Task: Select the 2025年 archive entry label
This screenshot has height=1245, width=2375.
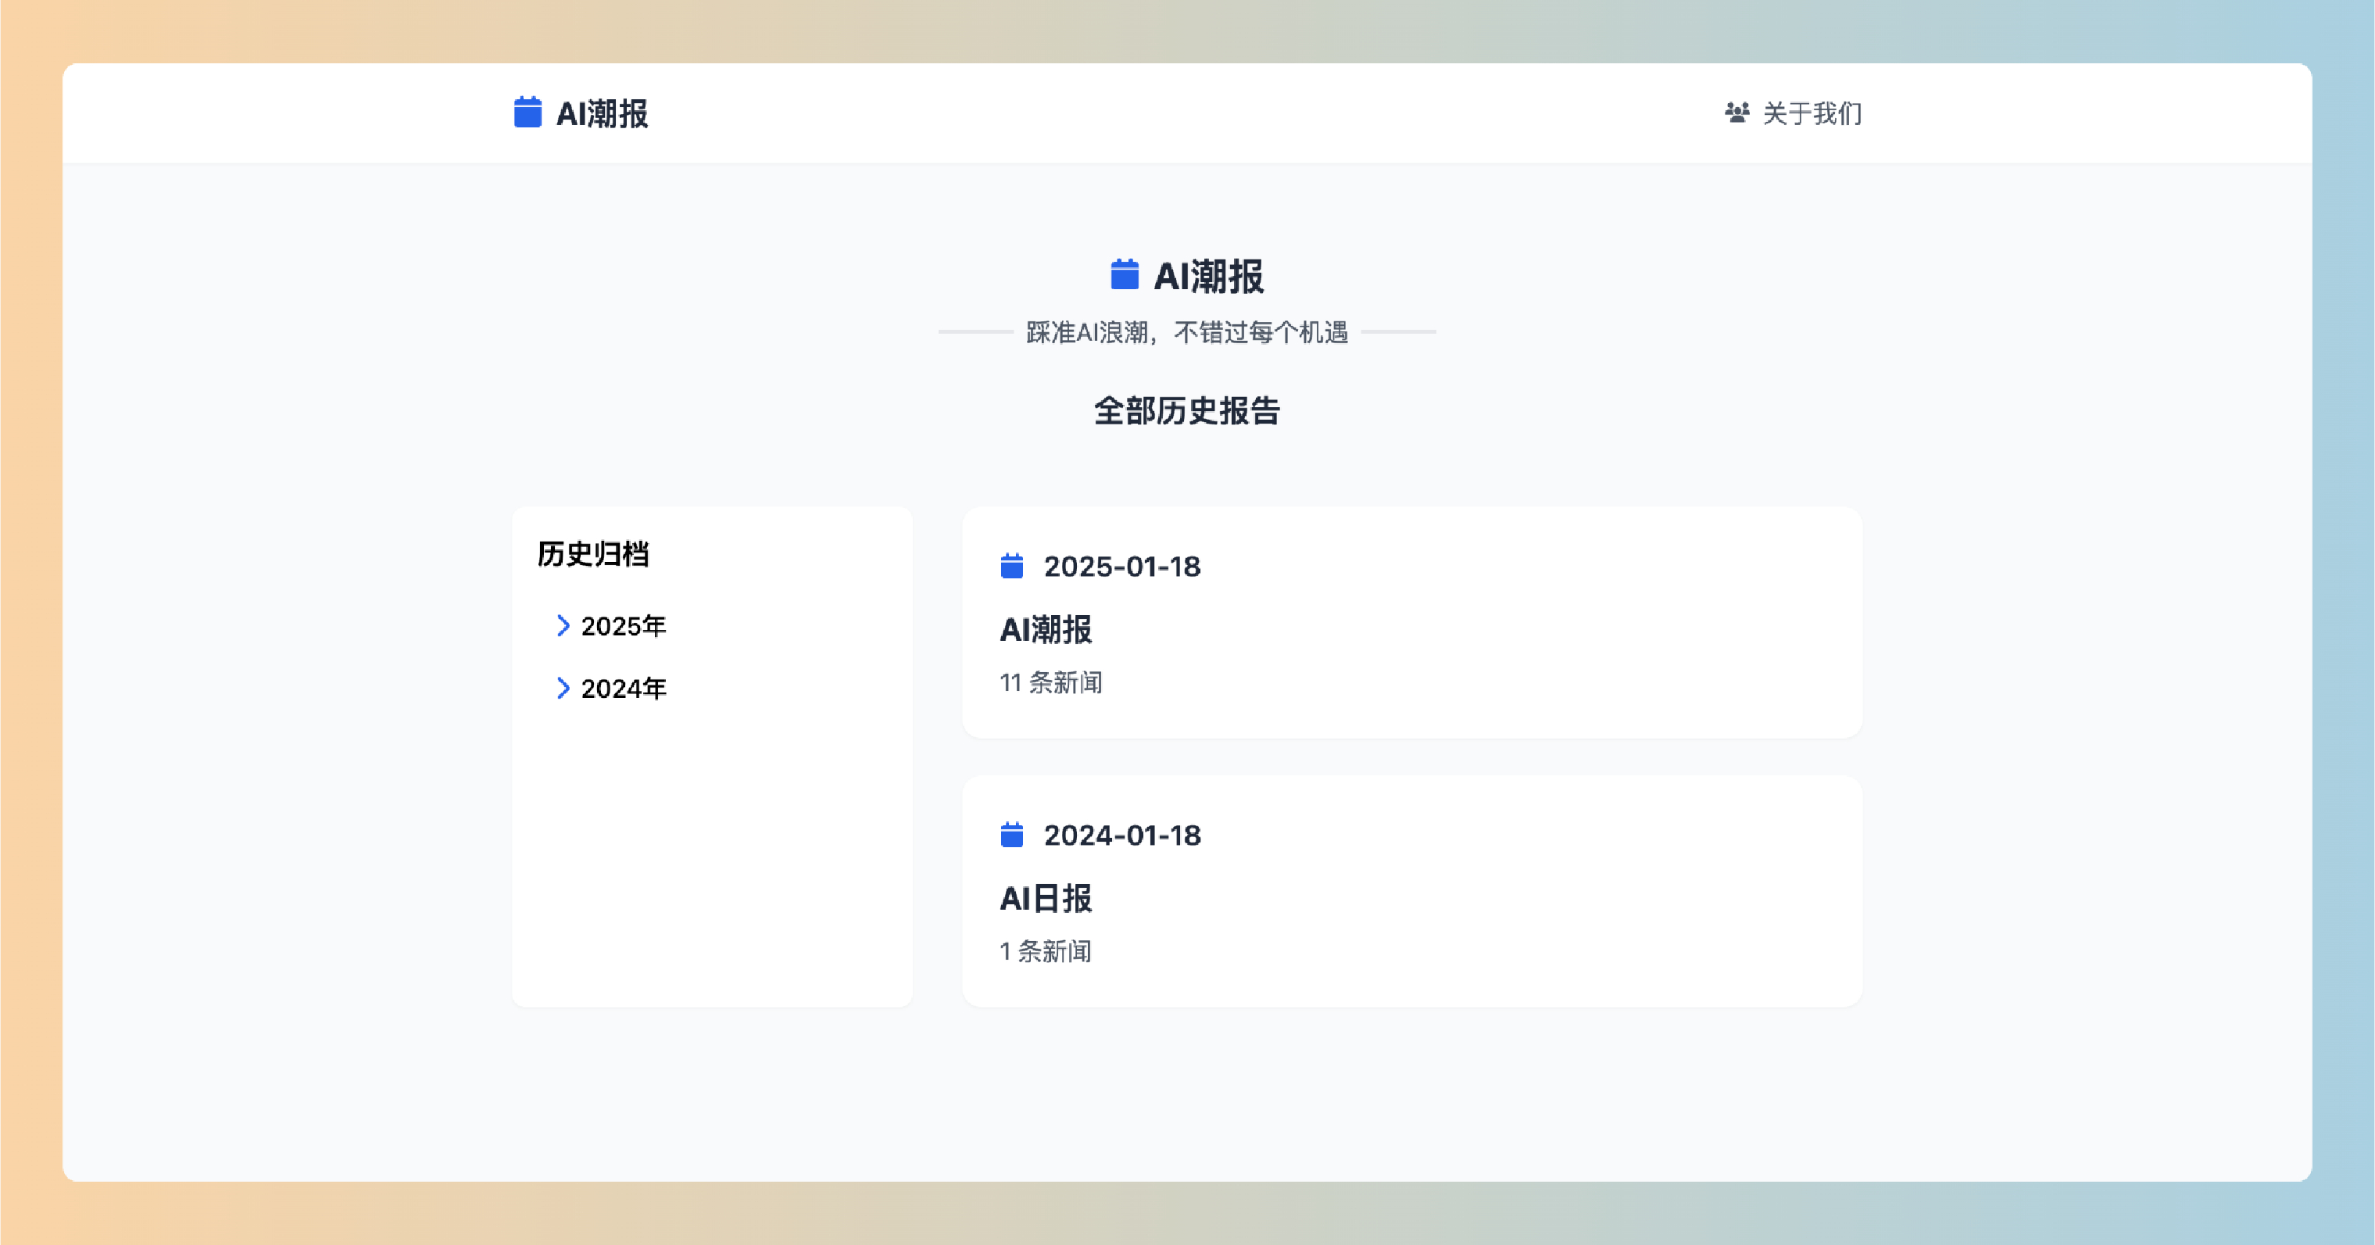Action: (624, 626)
